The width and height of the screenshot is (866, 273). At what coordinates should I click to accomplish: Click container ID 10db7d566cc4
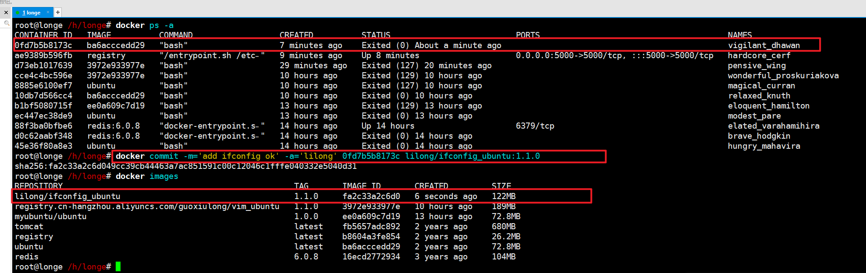point(43,96)
